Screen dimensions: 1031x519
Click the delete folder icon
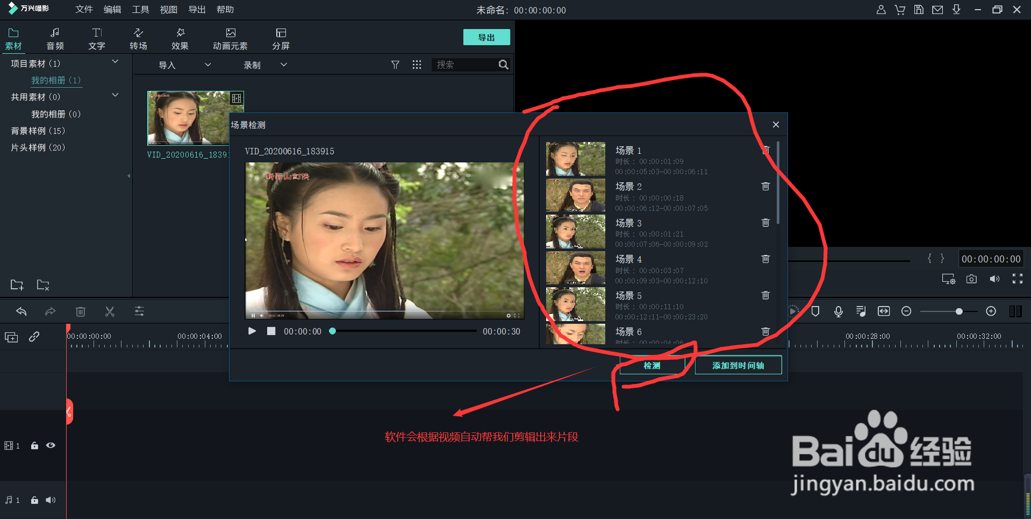(43, 285)
